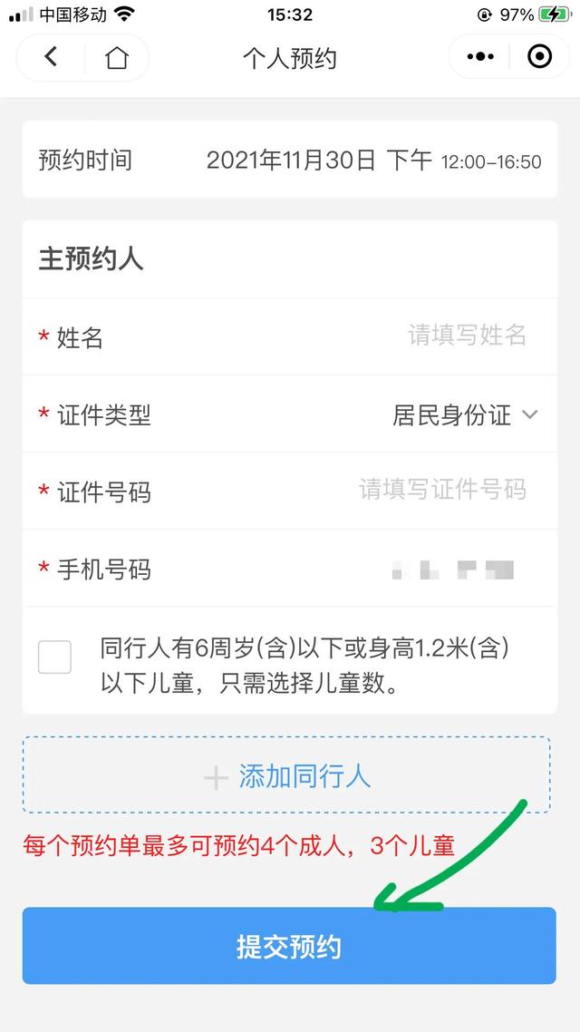Tap the Wi-Fi icon in the status bar

click(x=123, y=15)
